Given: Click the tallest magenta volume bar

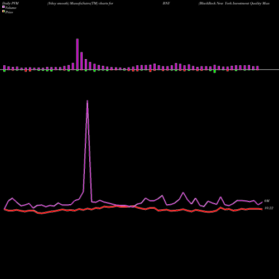Looking at the screenshot, I should [x=78, y=55].
